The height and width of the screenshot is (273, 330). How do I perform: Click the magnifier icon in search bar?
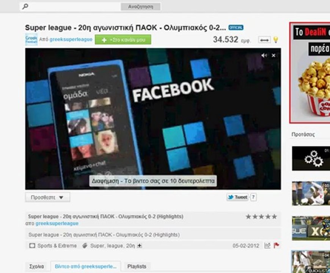(x=25, y=6)
